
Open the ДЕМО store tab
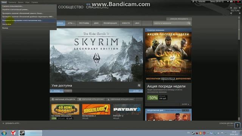(96, 23)
